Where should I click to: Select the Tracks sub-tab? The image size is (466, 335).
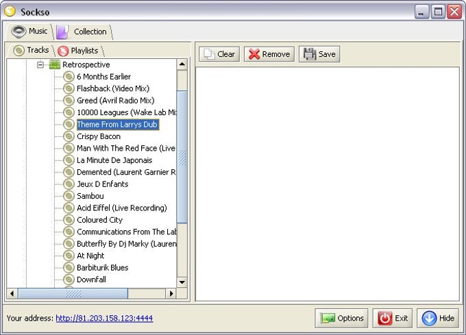32,50
